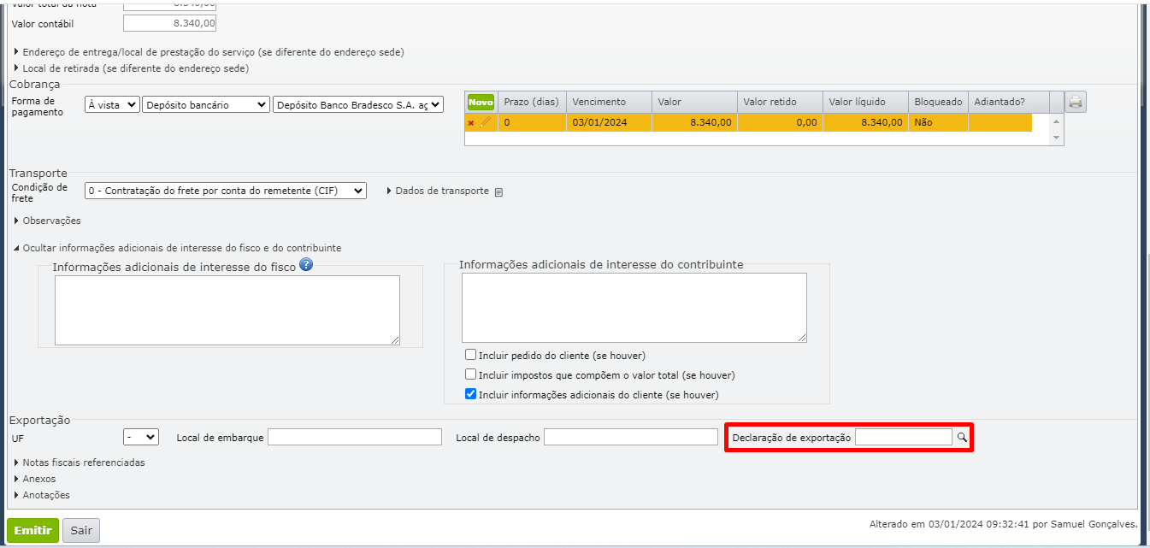The height and width of the screenshot is (548, 1150).
Task: Click the Bloqueado column header
Action: click(938, 102)
